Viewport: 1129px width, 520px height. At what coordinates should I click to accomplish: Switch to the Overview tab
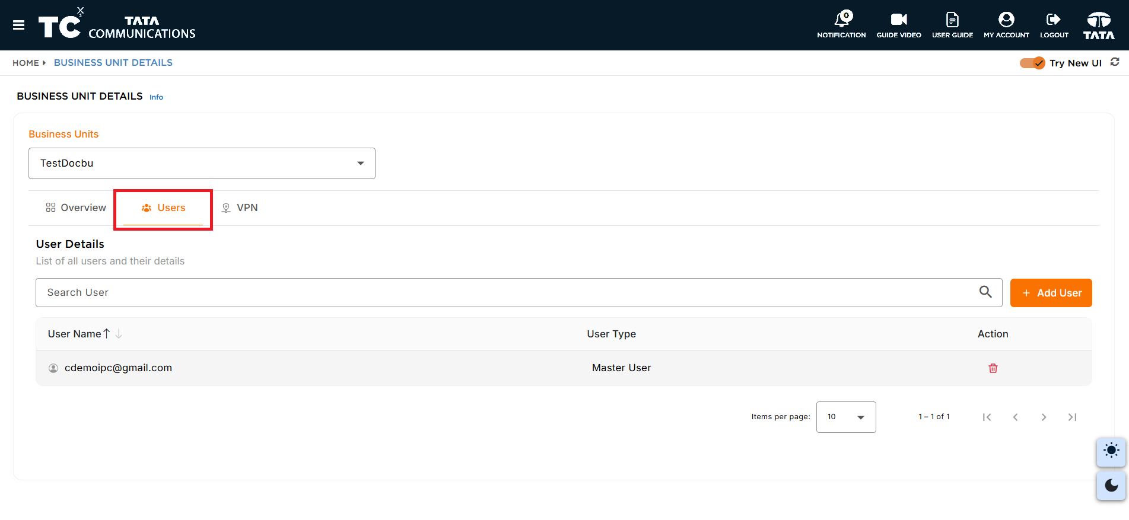[76, 208]
